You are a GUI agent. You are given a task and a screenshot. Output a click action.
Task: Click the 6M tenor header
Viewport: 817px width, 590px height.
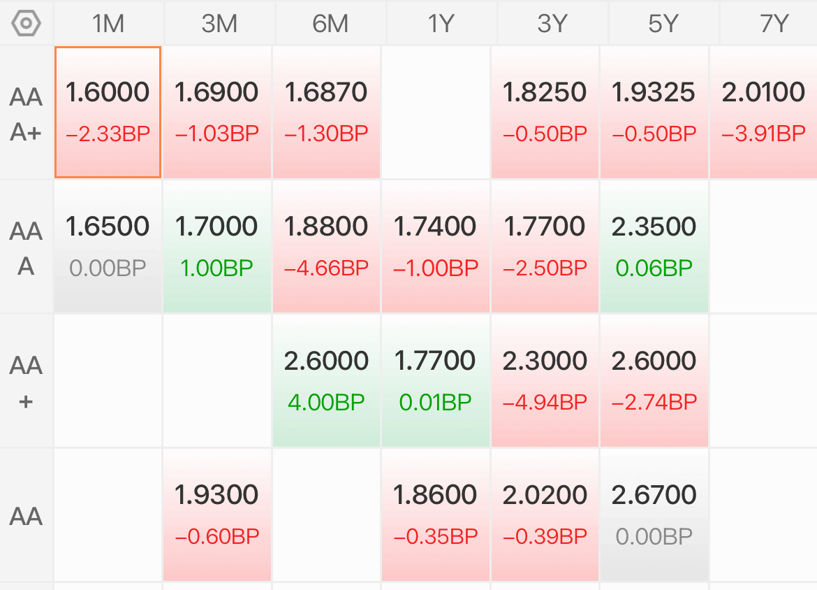tap(330, 24)
